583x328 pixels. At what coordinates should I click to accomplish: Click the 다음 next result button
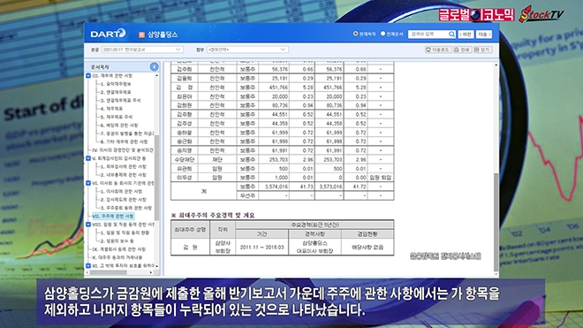pos(484,34)
